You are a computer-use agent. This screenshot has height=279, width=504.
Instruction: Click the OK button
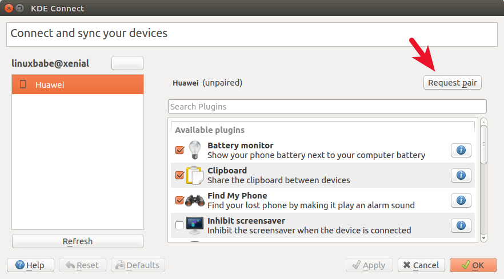[x=473, y=265]
